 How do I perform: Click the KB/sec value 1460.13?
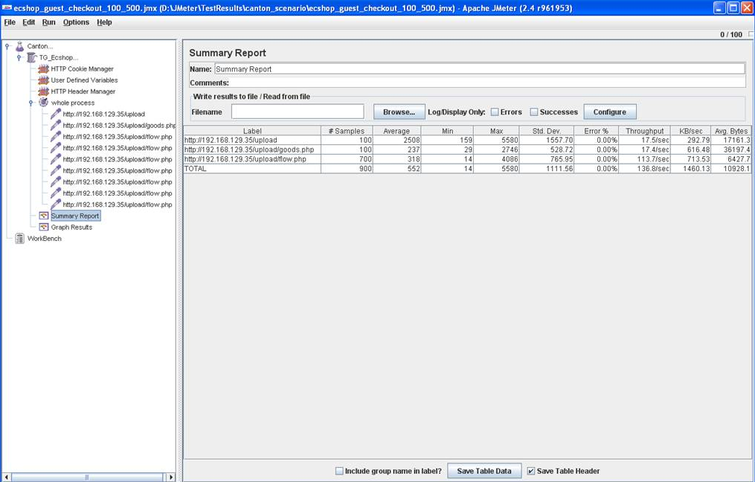coord(690,169)
